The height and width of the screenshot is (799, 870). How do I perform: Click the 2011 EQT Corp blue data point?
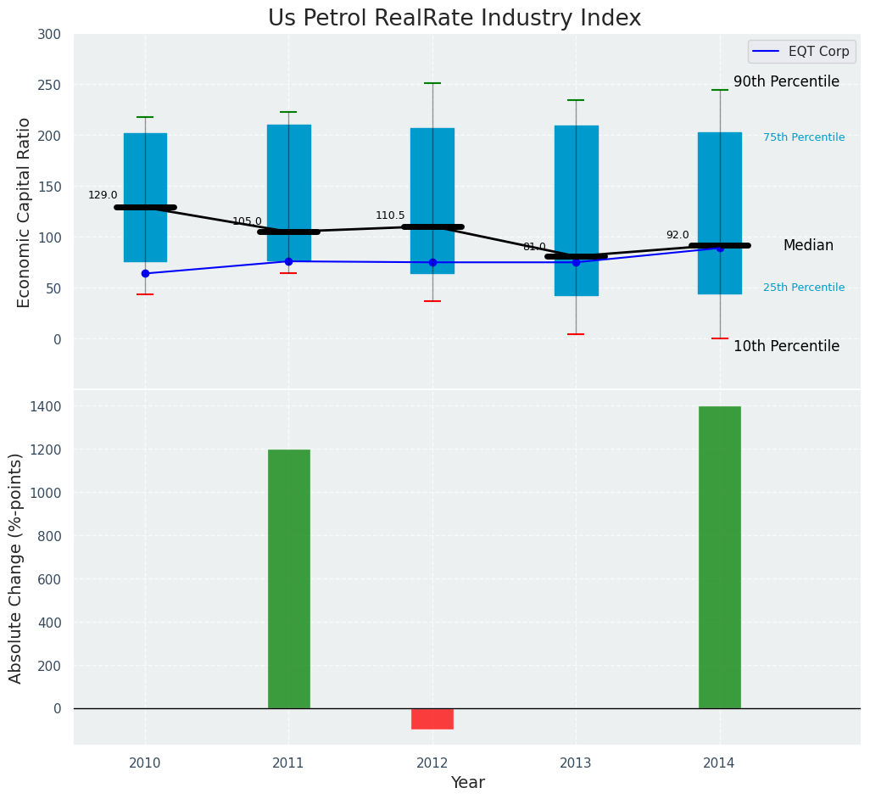[x=288, y=261]
